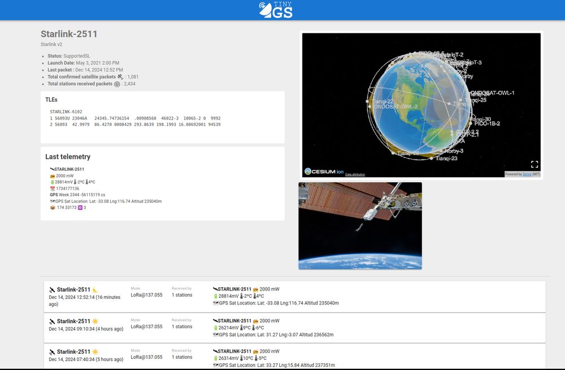Select the PICO-1B-2 label on the globe
Viewport: 565px width, 370px height.
pyautogui.click(x=487, y=124)
